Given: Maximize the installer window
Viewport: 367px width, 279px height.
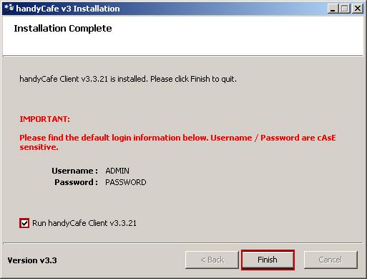Looking at the screenshot, I should [345, 9].
